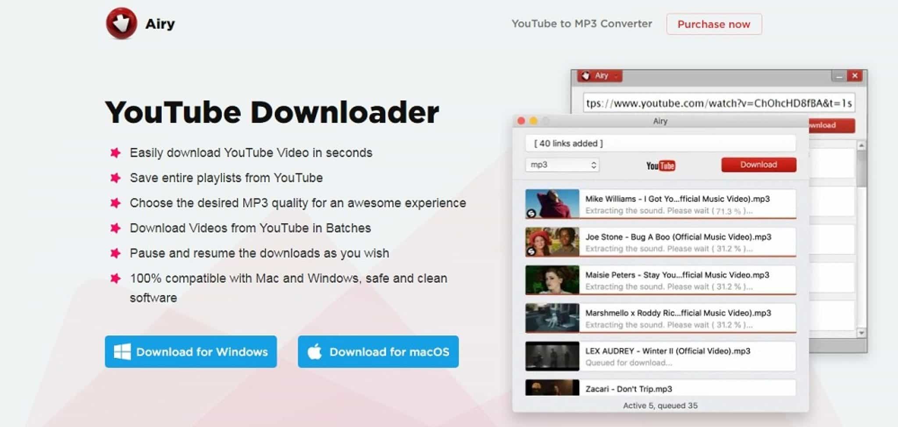The width and height of the screenshot is (898, 427).
Task: Click 'Choose the desired MP3 quality' feature text
Action: pyautogui.click(x=298, y=203)
